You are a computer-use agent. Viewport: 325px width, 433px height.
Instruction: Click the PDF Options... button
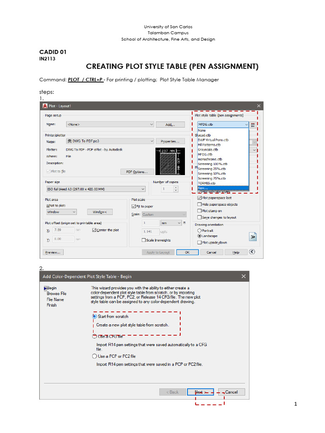(137, 172)
